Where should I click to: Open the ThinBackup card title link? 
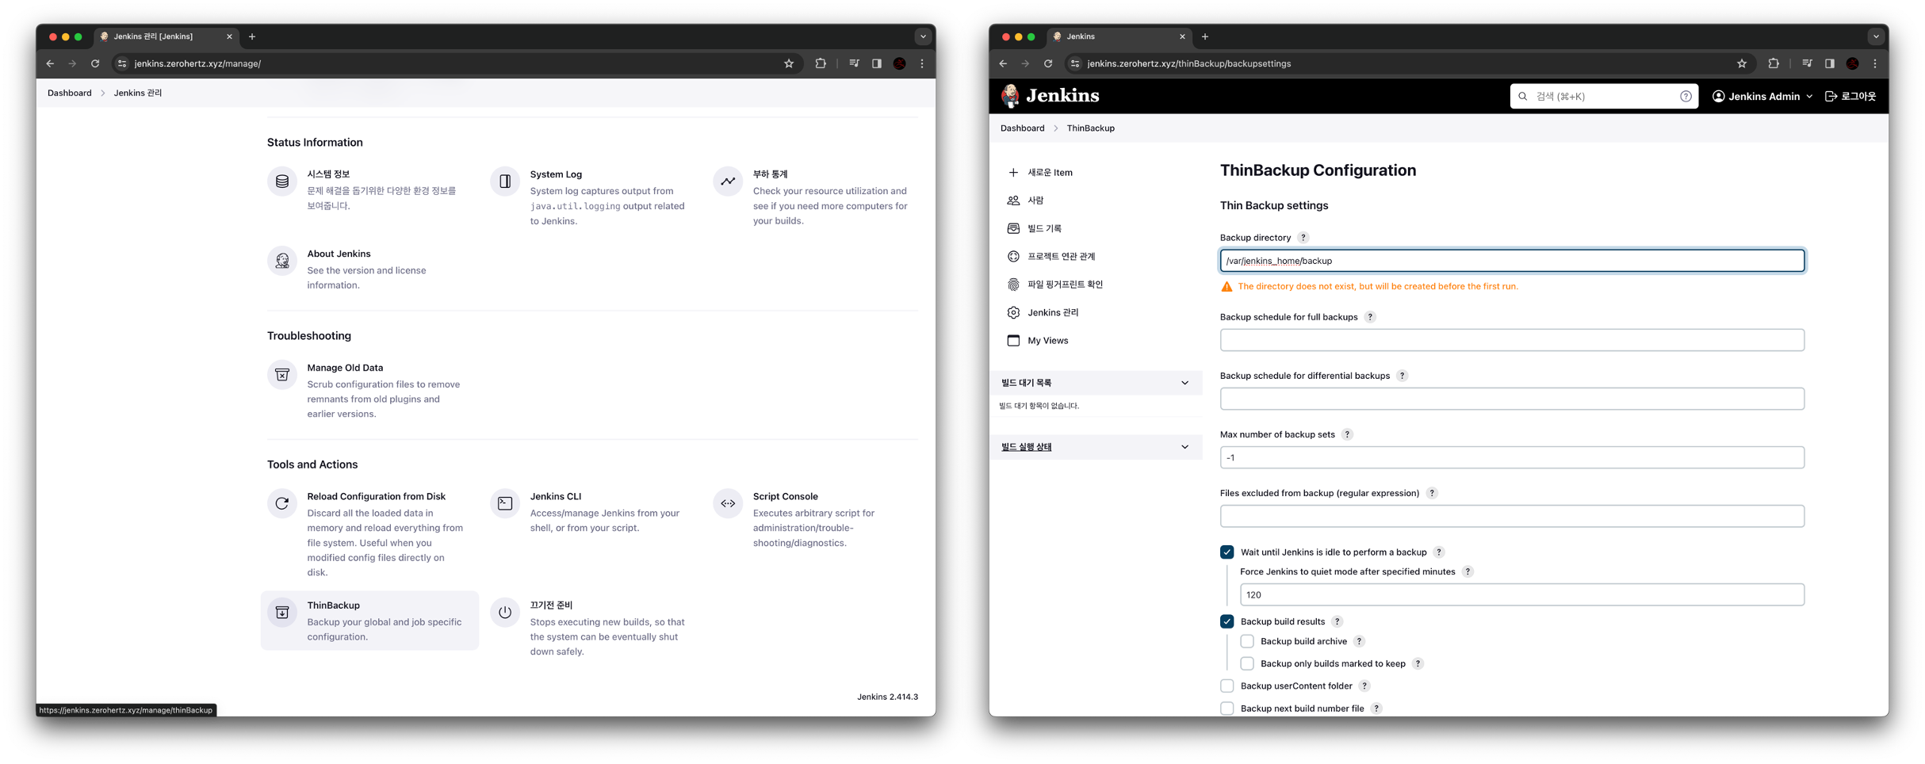point(333,605)
